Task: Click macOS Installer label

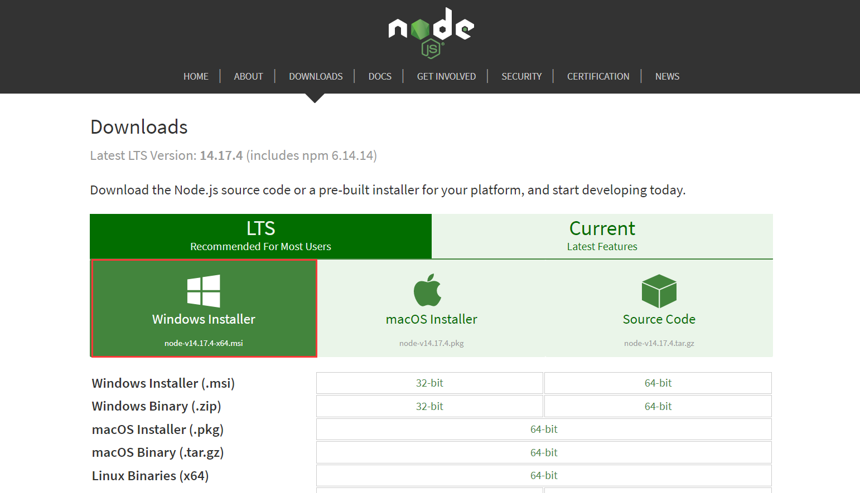Action: point(432,319)
